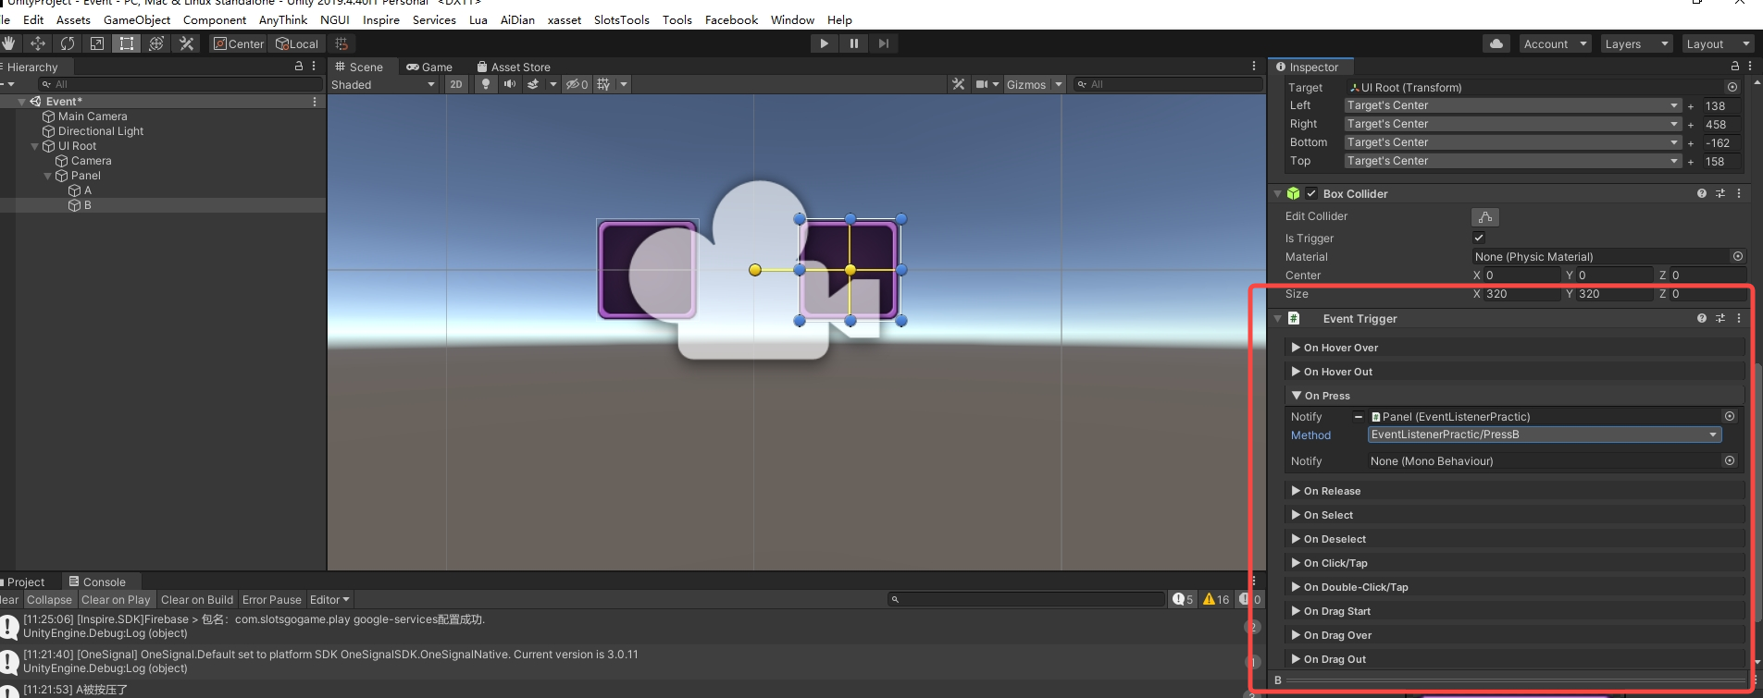Toggle Box Collider enabled checkbox
The height and width of the screenshot is (698, 1763).
click(1311, 193)
